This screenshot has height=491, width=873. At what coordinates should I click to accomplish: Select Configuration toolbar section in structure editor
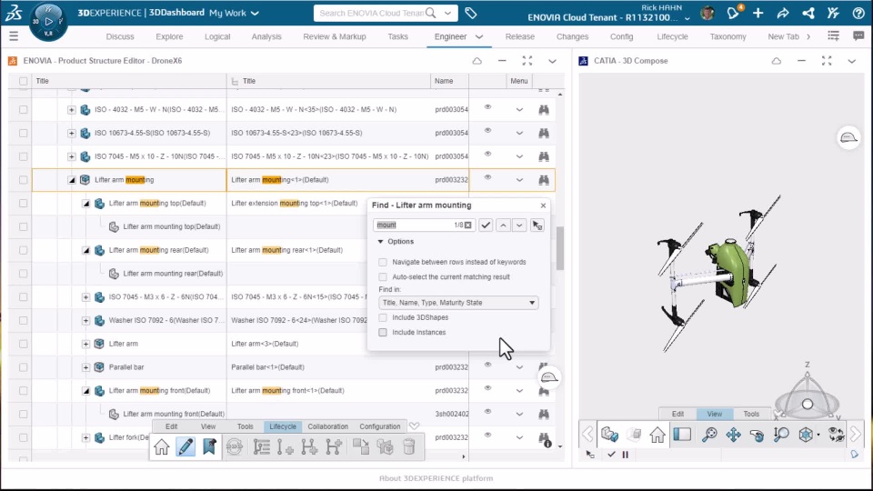[x=380, y=426]
